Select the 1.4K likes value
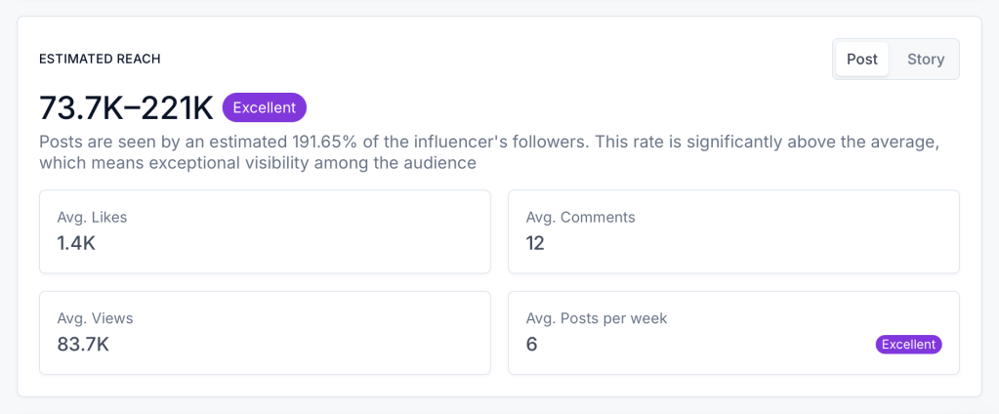 coord(76,243)
